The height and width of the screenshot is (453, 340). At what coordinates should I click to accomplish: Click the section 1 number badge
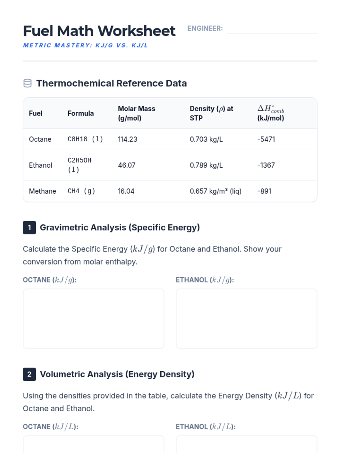(x=29, y=228)
